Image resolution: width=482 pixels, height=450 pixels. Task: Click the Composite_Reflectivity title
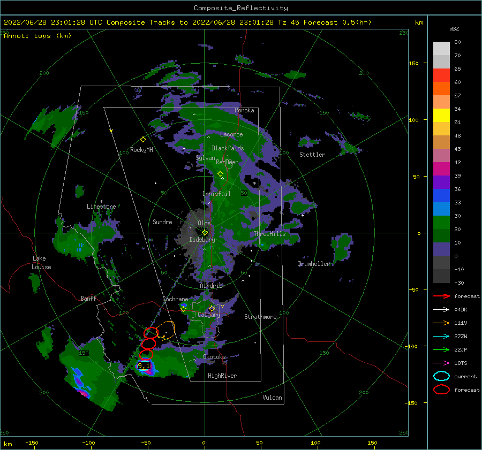coord(241,8)
